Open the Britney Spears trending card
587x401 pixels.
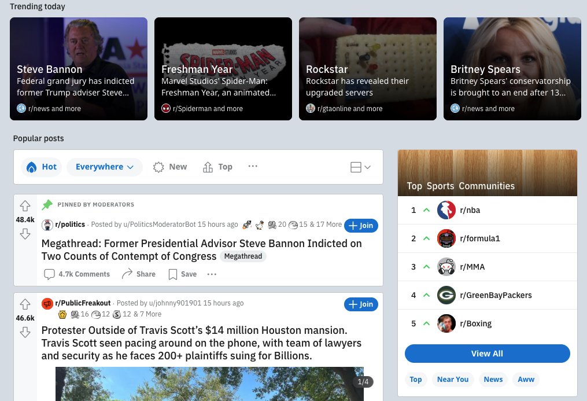(512, 69)
